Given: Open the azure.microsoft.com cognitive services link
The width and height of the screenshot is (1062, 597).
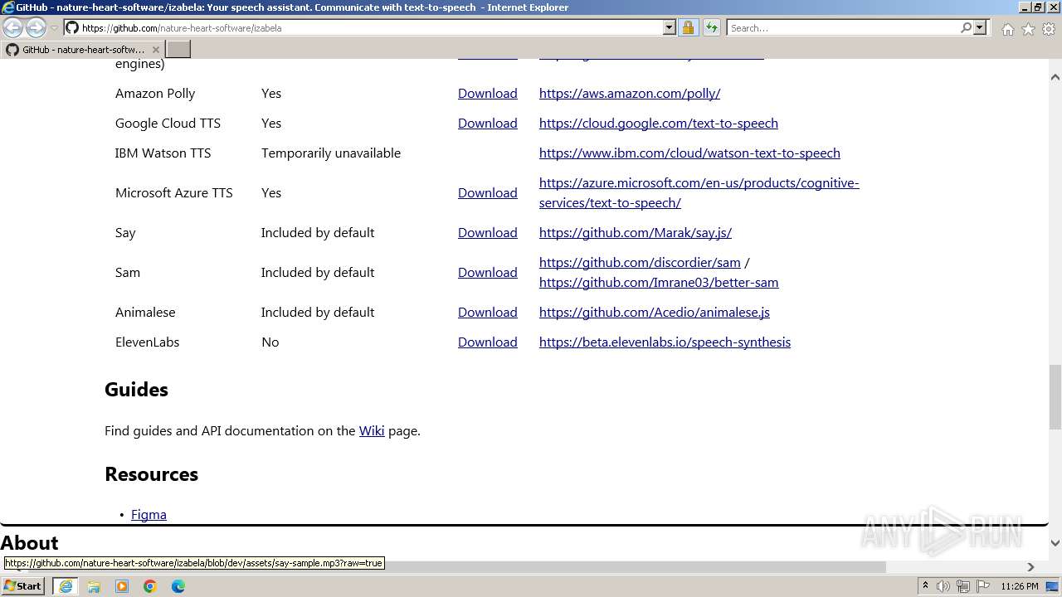Looking at the screenshot, I should (699, 193).
